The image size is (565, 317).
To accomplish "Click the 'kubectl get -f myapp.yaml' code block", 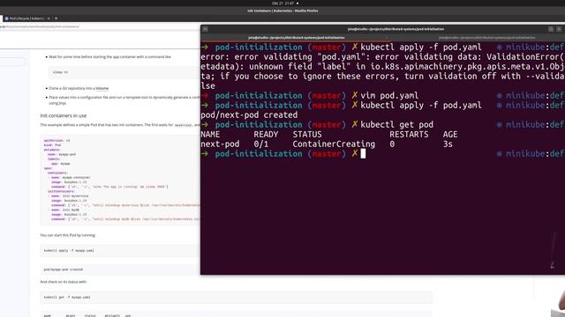I will click(236, 298).
